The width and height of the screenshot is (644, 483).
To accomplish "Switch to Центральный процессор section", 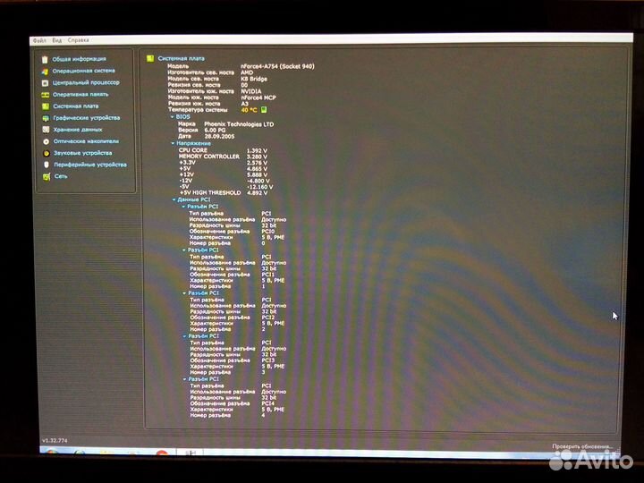I will (x=86, y=82).
